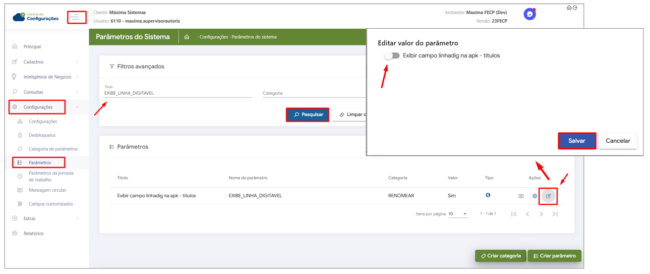Image resolution: width=650 pixels, height=274 pixels.
Task: Go to last page of results
Action: (x=555, y=214)
